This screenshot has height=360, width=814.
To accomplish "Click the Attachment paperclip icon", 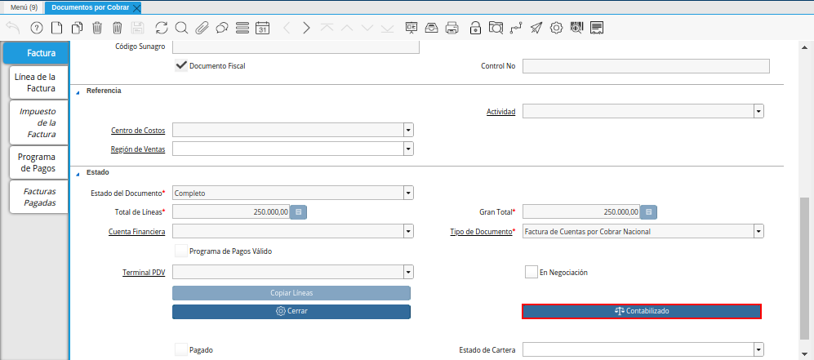I will [x=202, y=28].
